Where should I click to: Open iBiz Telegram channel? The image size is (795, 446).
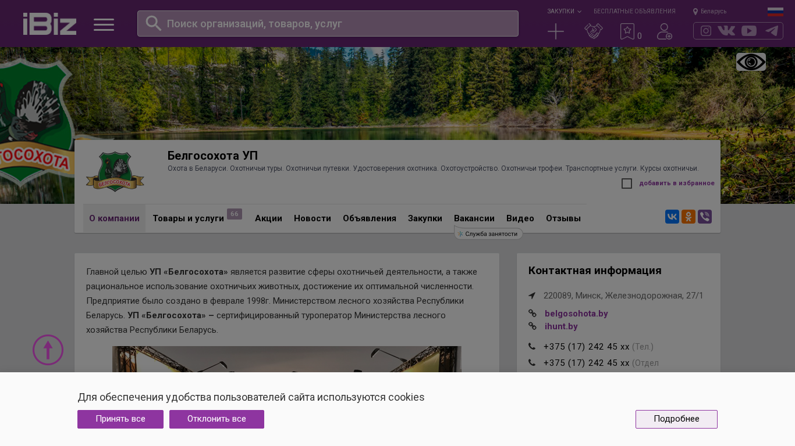[772, 31]
